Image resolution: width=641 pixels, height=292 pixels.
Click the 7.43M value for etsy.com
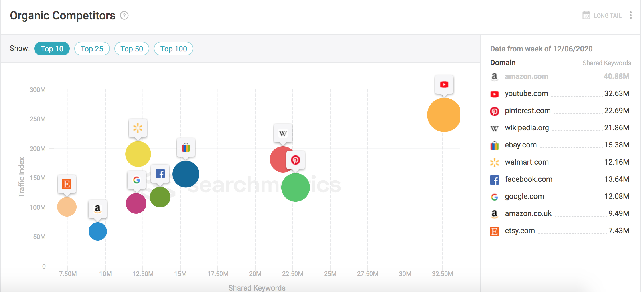click(x=619, y=231)
